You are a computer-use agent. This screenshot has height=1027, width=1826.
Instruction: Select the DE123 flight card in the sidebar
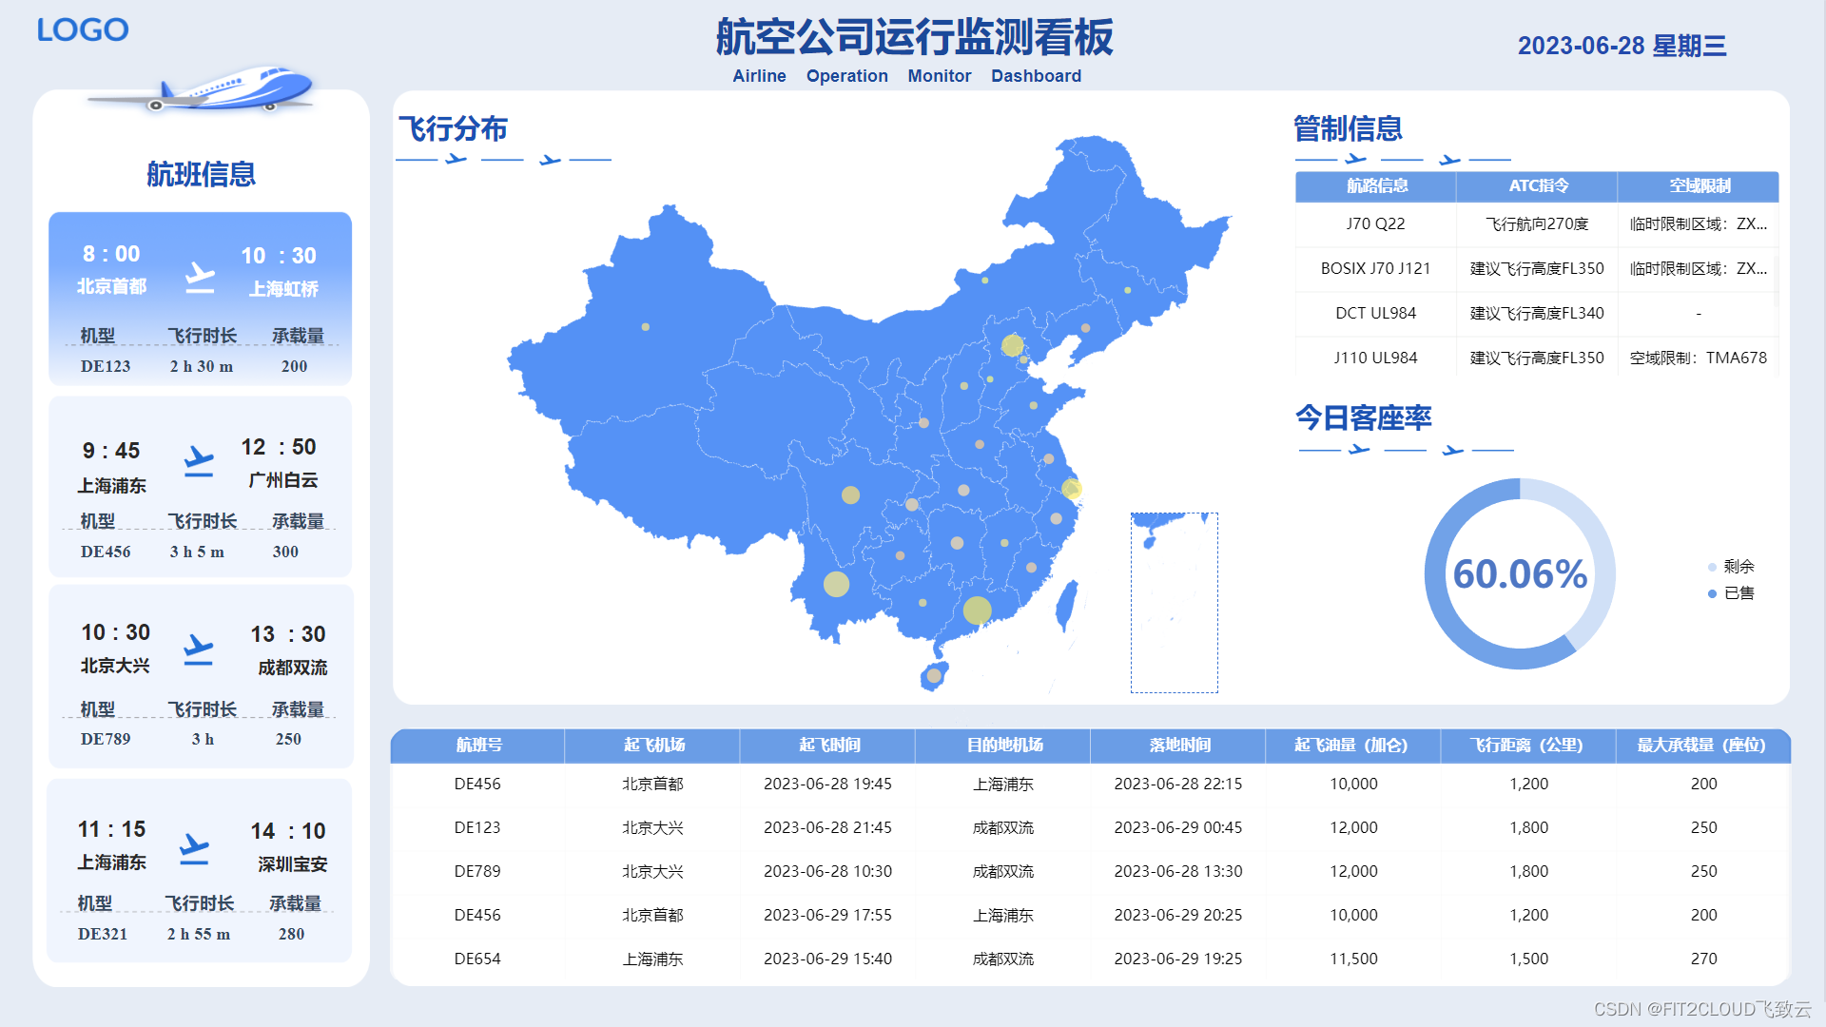point(199,300)
